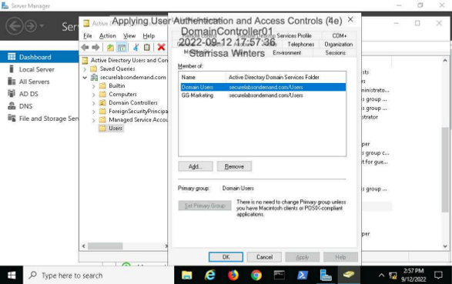Click the taskbar search box
This screenshot has width=452, height=284.
point(99,276)
